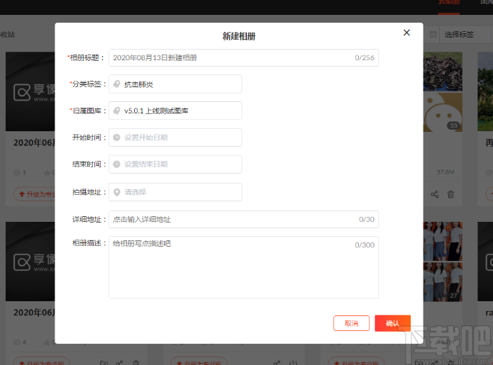
Task: Click tag icon in 分类标签 field
Action: tap(116, 84)
